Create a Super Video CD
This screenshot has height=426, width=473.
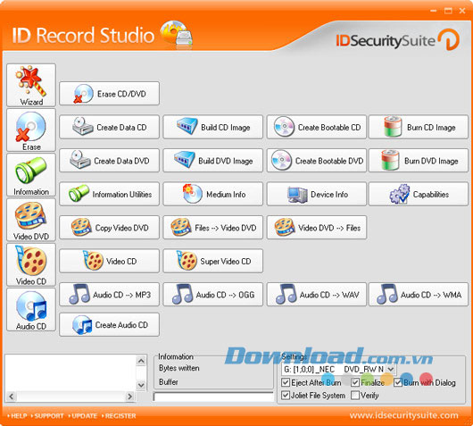(x=213, y=261)
